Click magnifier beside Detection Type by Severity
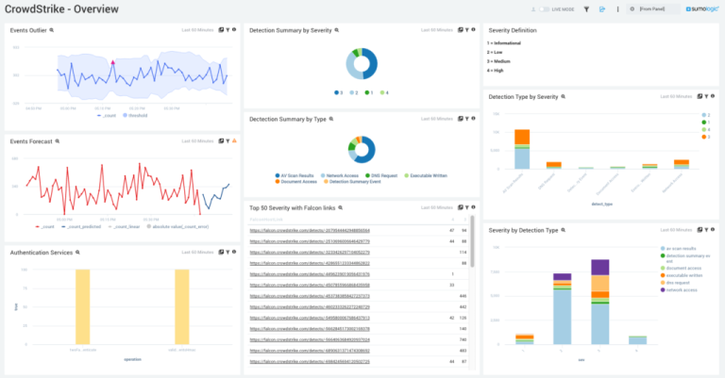Screen dimensions: 725x378 point(564,96)
